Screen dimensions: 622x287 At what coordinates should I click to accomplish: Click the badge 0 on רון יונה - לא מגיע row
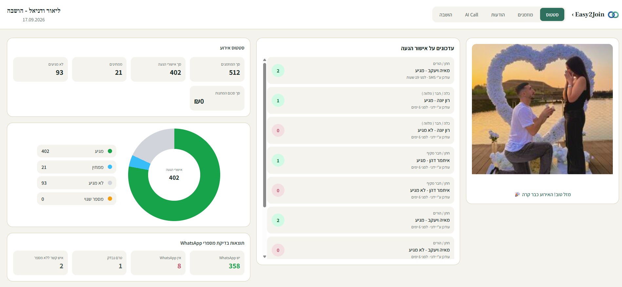tap(278, 131)
